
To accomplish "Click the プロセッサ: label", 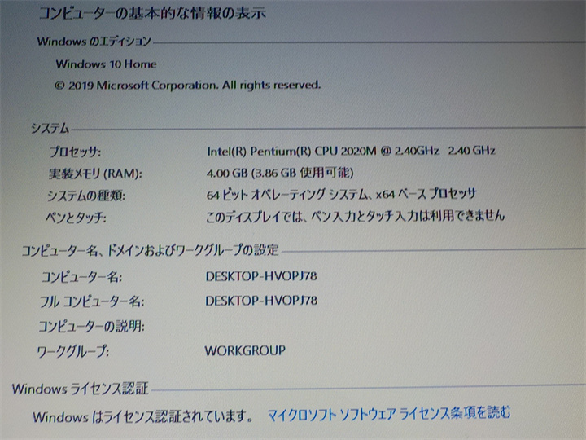I will point(75,152).
